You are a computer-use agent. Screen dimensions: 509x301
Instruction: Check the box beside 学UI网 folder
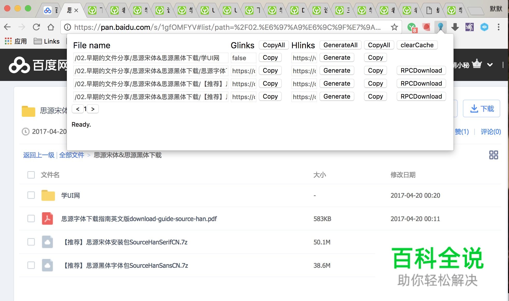(31, 195)
